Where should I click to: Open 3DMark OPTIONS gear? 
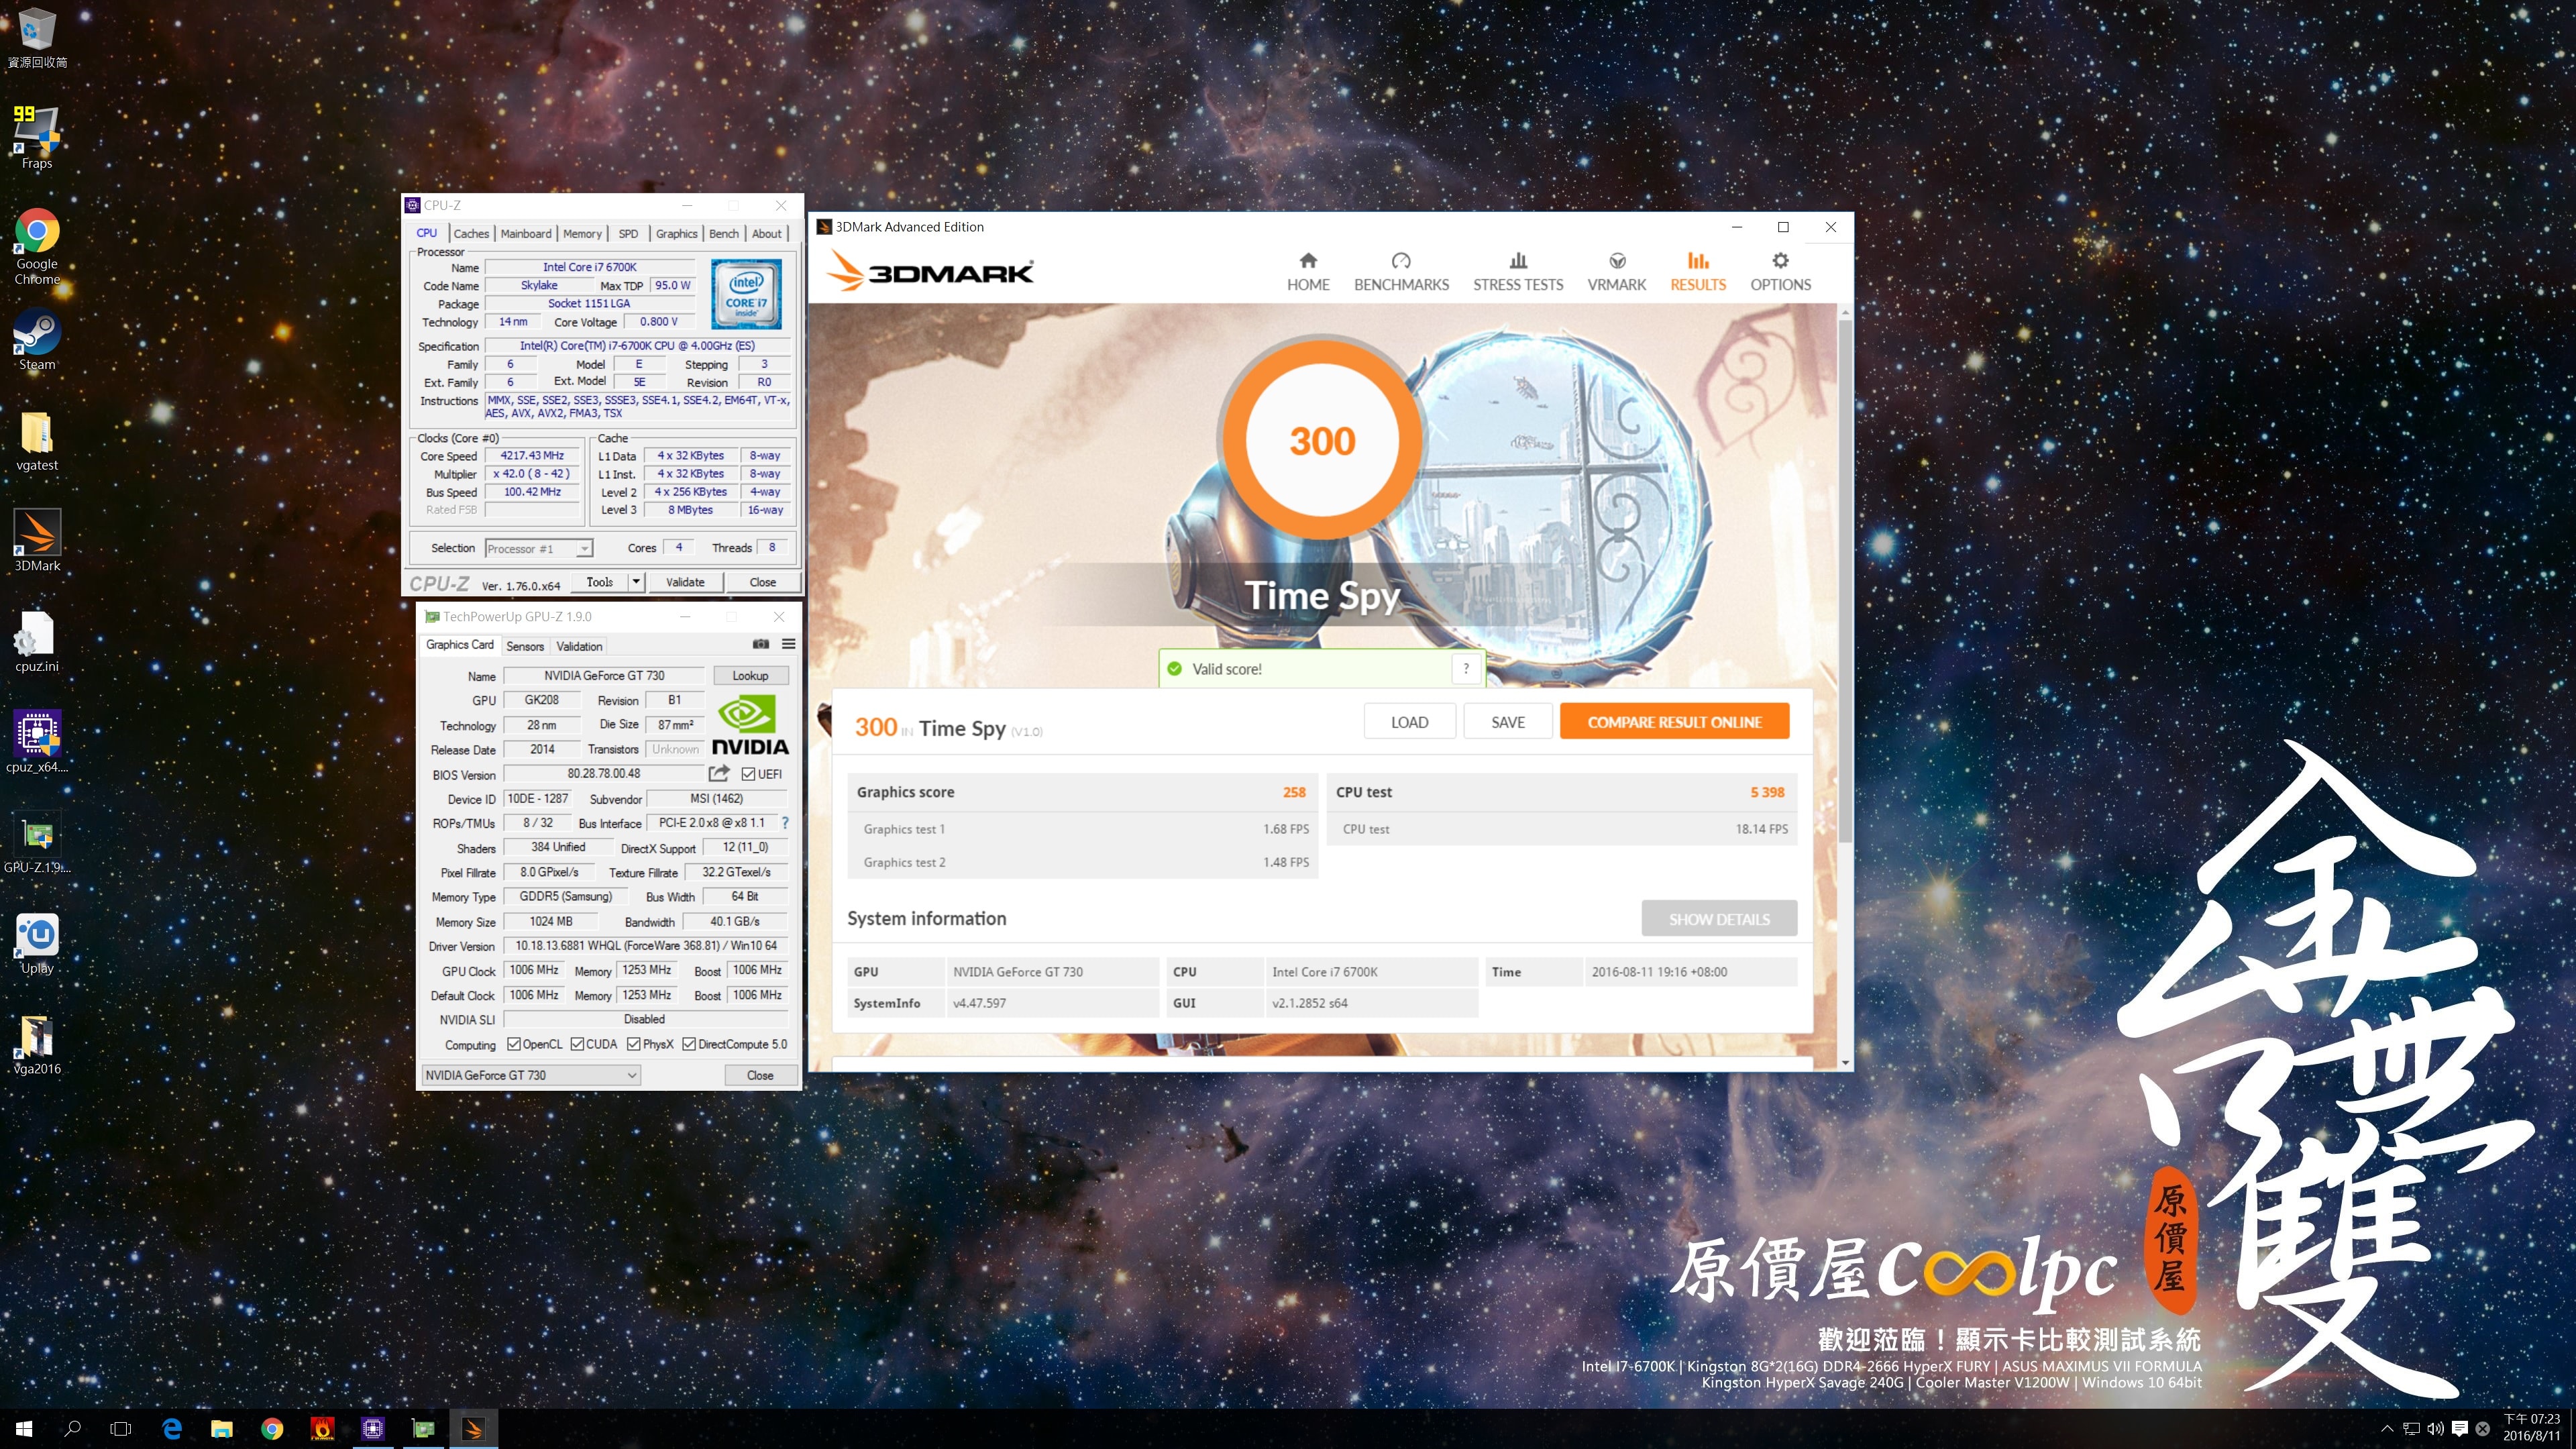pyautogui.click(x=1780, y=272)
